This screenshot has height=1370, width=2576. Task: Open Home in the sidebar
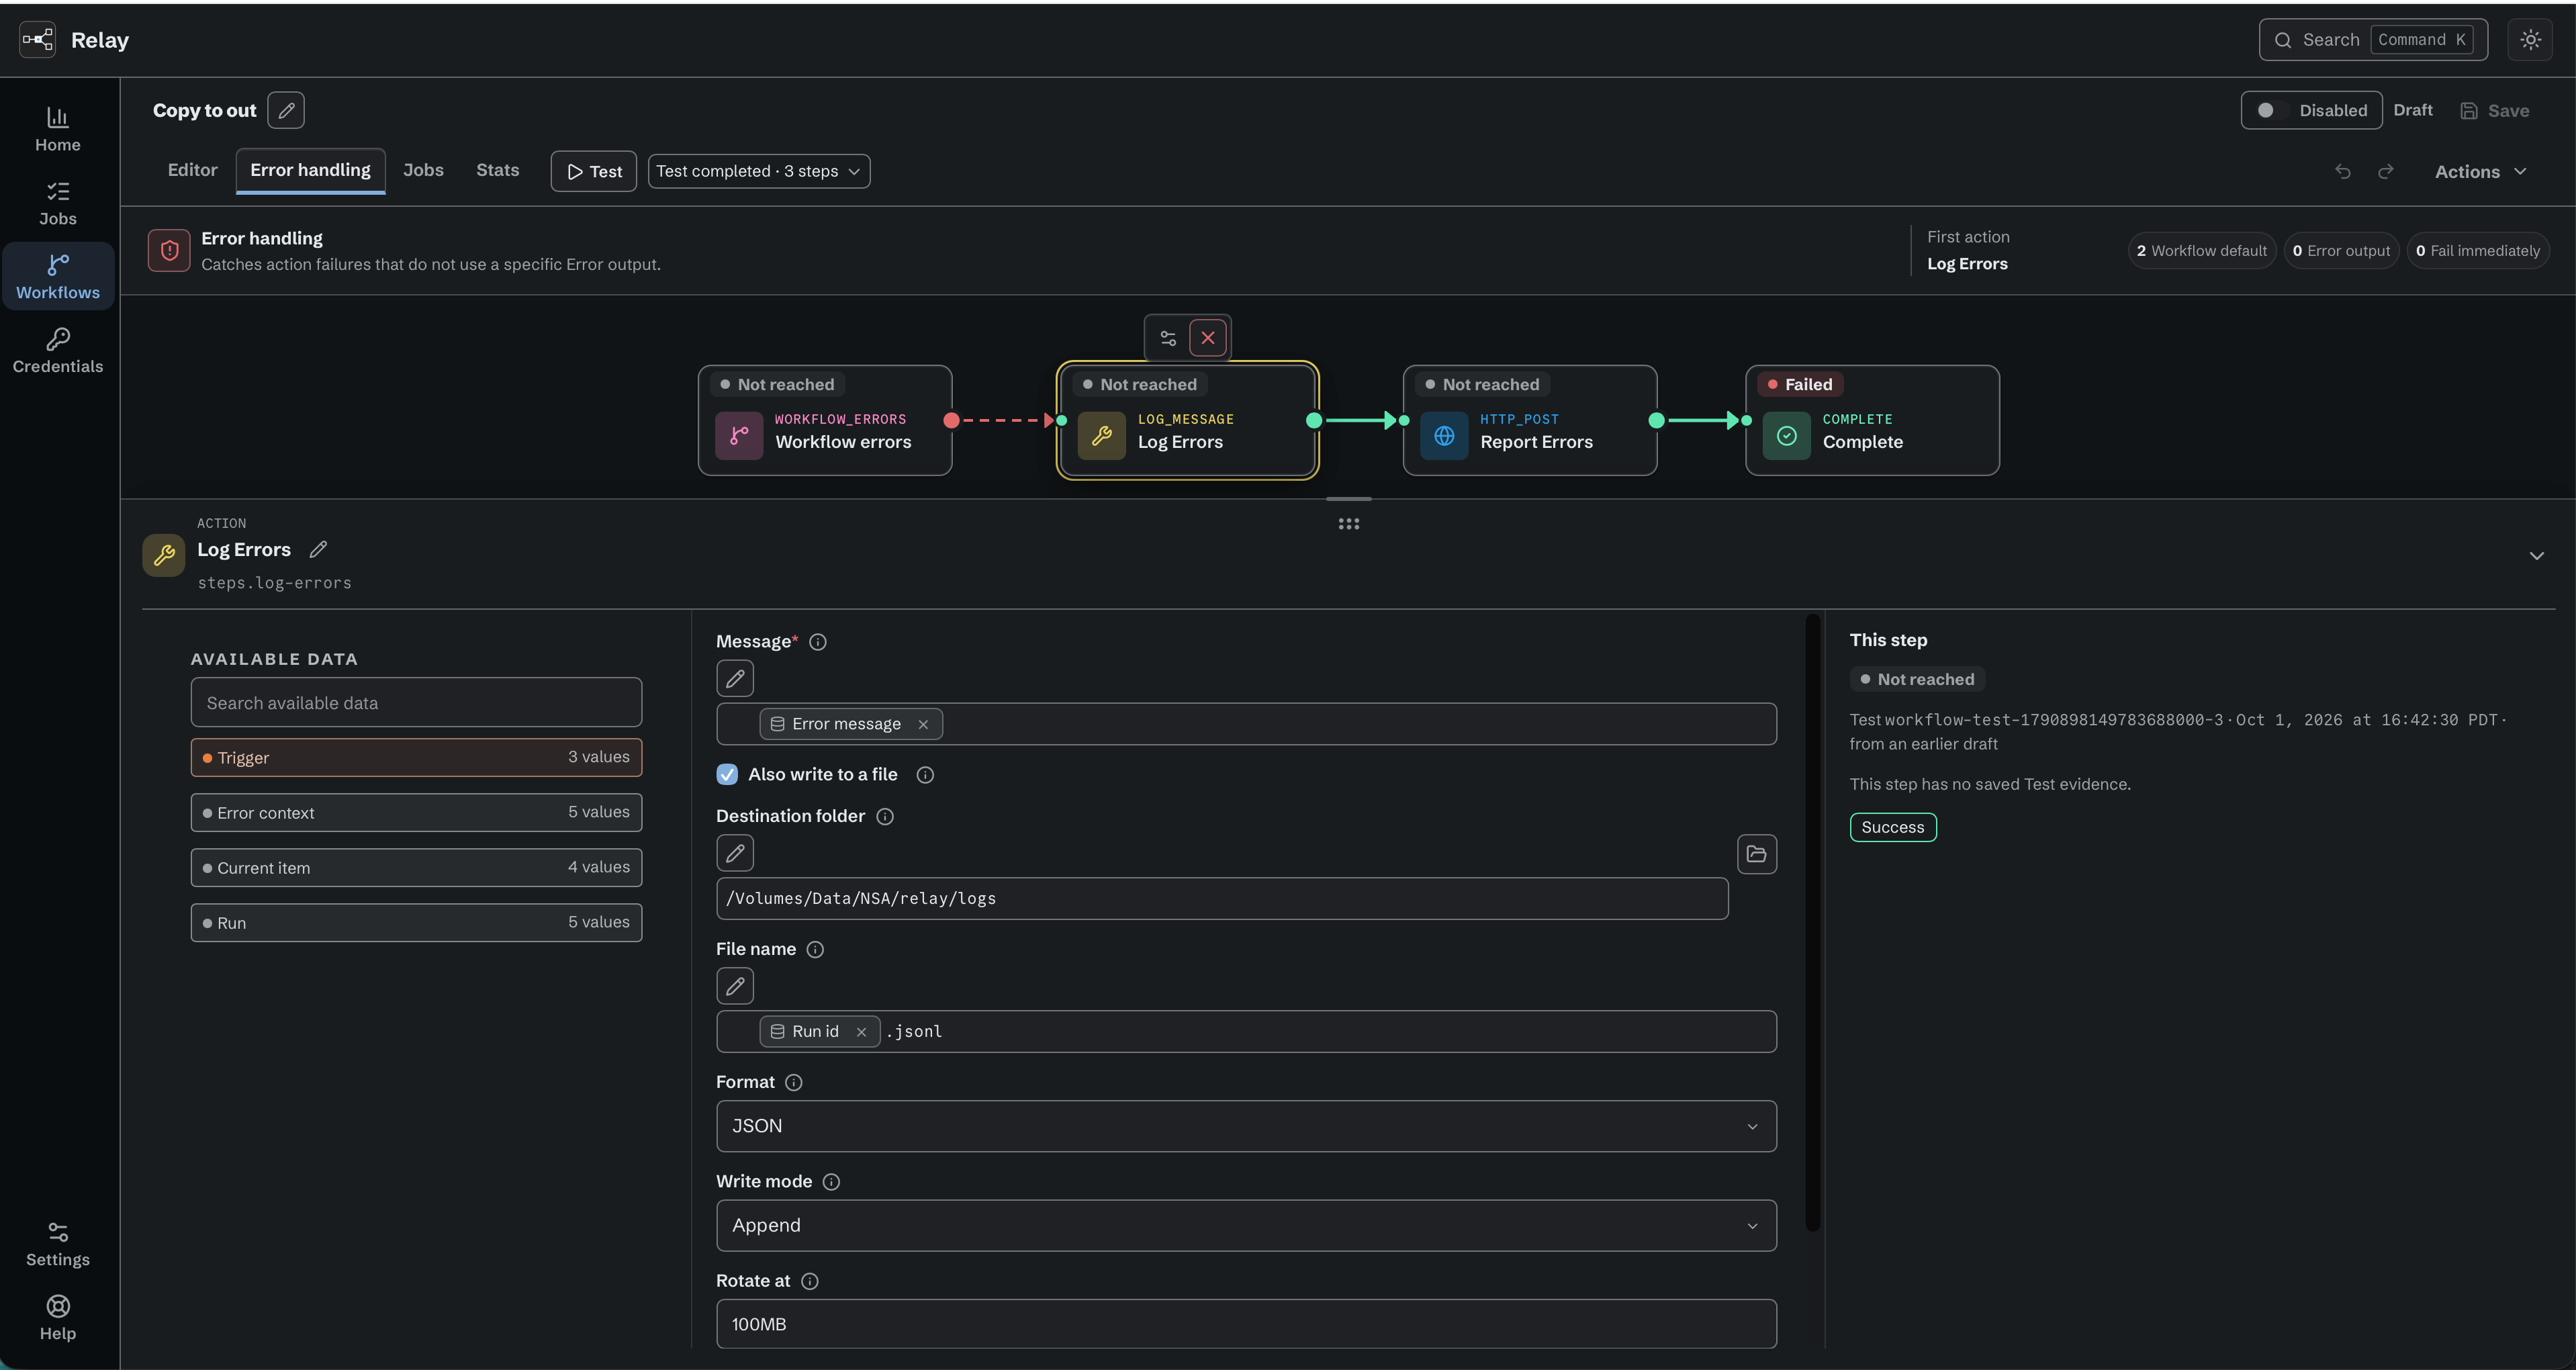pyautogui.click(x=58, y=129)
